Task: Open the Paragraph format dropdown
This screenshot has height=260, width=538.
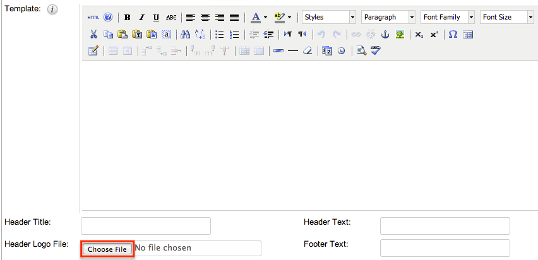Action: 388,17
